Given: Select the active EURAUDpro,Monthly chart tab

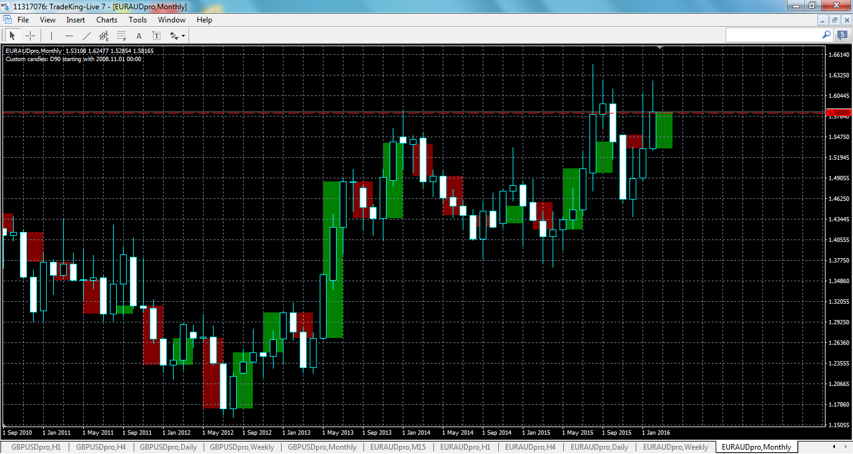Looking at the screenshot, I should [758, 447].
